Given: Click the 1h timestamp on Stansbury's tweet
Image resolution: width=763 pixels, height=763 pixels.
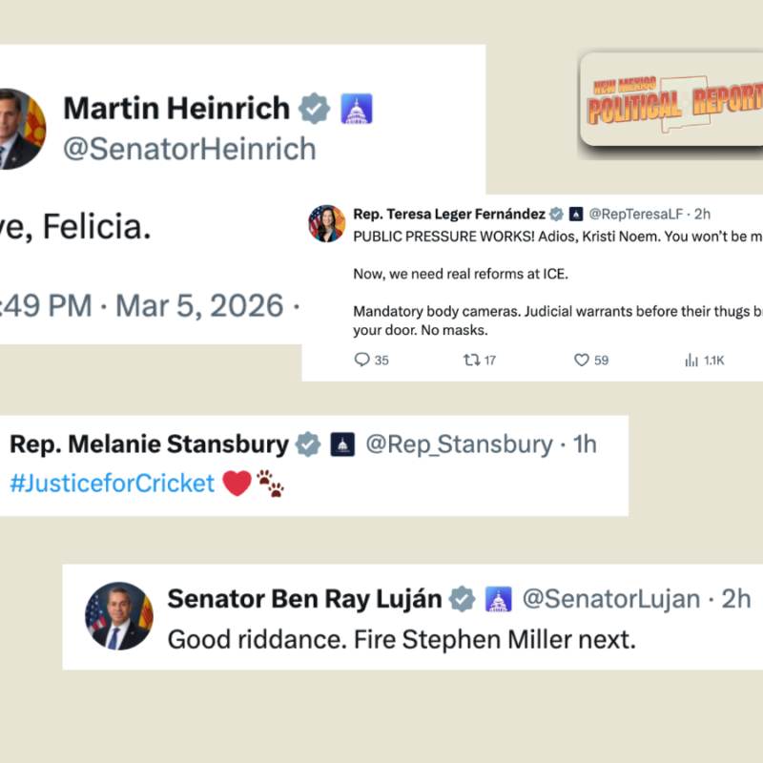Looking at the screenshot, I should 586,444.
